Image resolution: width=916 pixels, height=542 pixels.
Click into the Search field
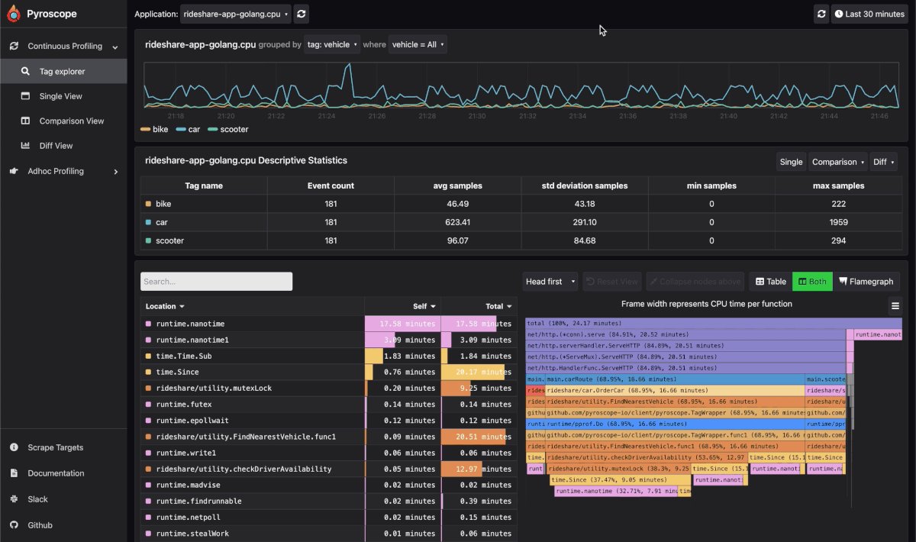216,282
